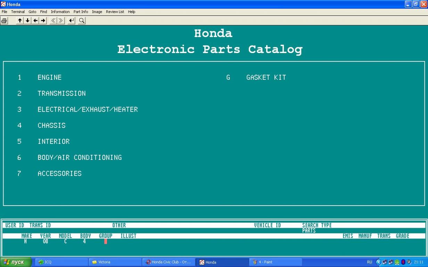Click the MANUF column header
This screenshot has height=267, width=428.
365,236
